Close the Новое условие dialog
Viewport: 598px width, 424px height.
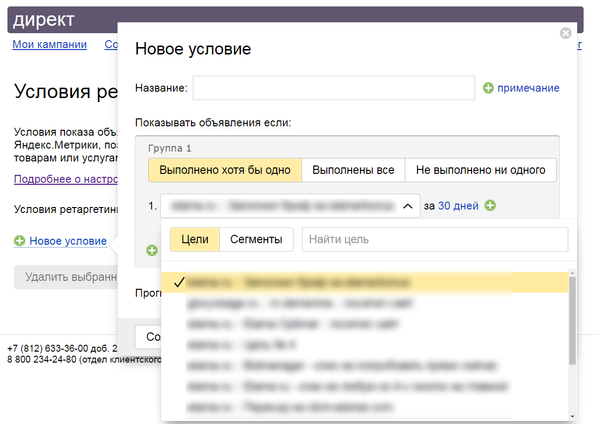point(565,33)
